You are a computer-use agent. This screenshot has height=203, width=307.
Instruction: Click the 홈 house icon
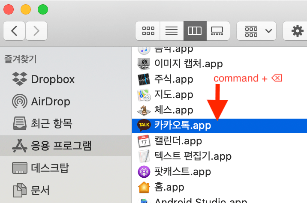(144, 187)
